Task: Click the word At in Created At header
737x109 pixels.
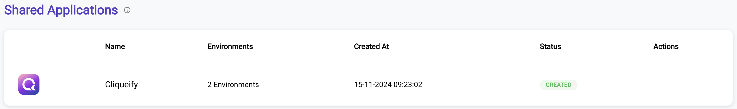Action: tap(385, 47)
